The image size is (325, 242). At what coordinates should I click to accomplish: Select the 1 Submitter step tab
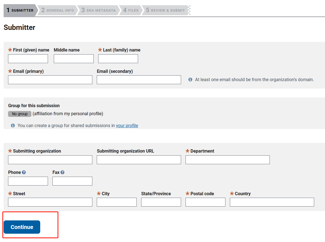point(20,10)
